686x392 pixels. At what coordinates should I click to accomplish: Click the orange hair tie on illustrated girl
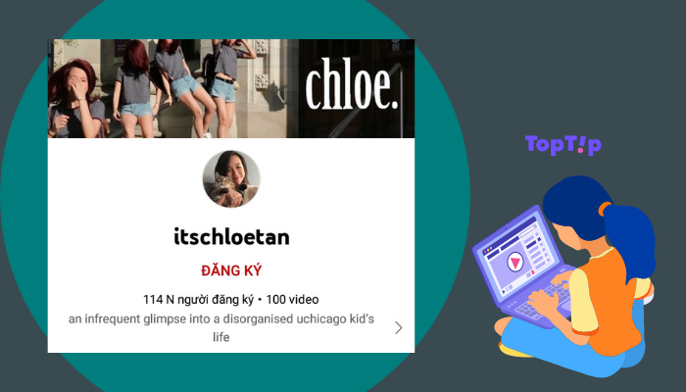(604, 208)
